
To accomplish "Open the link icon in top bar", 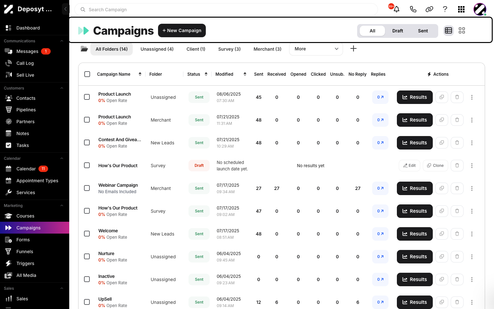I will coord(429,9).
